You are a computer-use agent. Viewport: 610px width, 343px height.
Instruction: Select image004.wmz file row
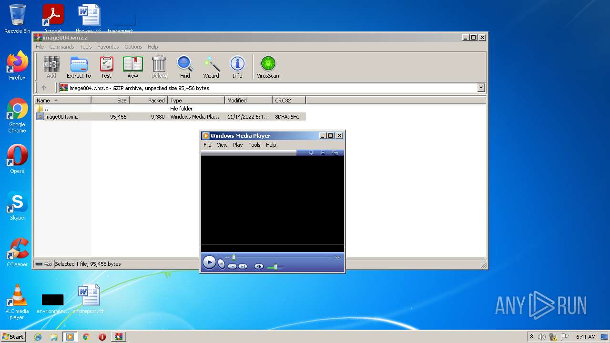pos(171,117)
